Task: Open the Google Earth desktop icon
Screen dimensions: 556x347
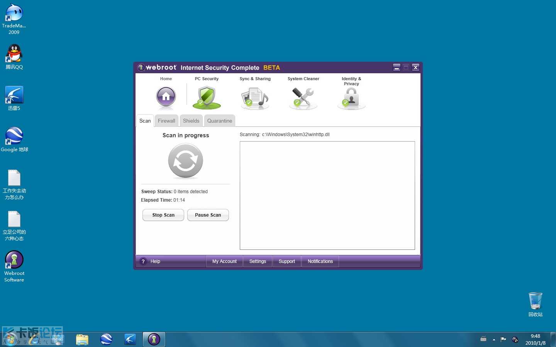Action: (x=14, y=136)
